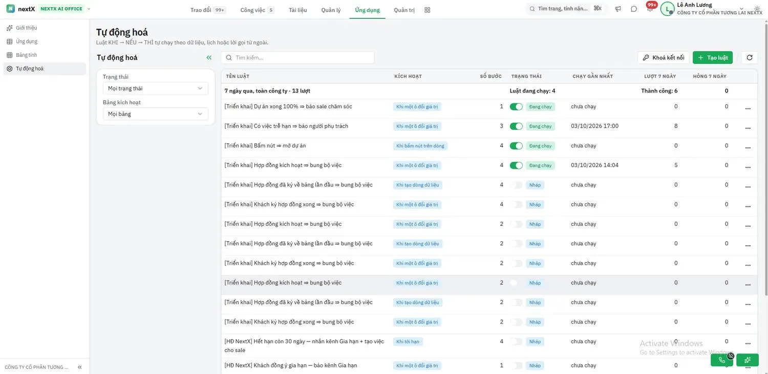
Task: Toggle off the 'Bấm nút ⇒ mở dự án' rule
Action: pos(516,146)
